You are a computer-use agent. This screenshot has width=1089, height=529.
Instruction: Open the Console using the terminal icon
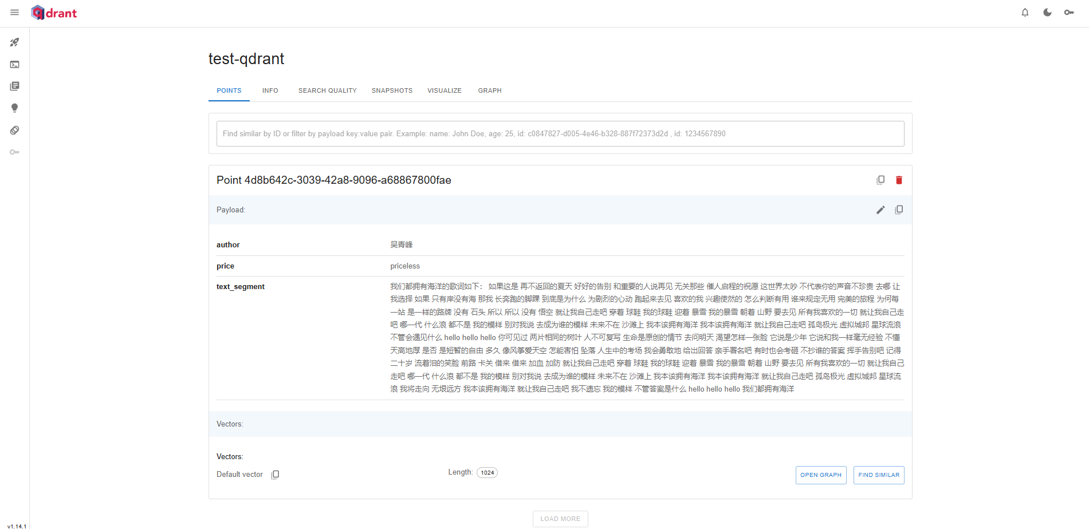click(15, 64)
